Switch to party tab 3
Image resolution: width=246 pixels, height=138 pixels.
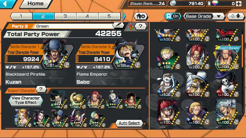pyautogui.click(x=65, y=16)
